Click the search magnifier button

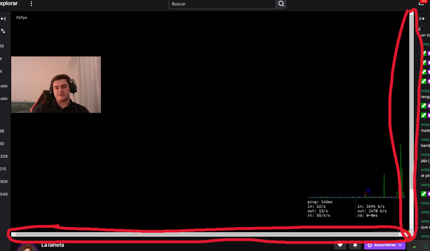pos(281,4)
